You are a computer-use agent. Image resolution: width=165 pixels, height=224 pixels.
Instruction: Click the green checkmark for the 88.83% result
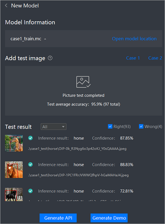pos(30,165)
